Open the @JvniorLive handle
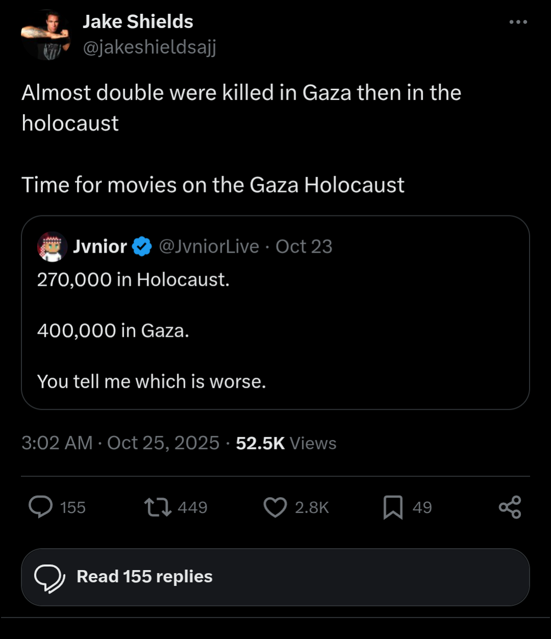This screenshot has width=551, height=639. pos(209,247)
